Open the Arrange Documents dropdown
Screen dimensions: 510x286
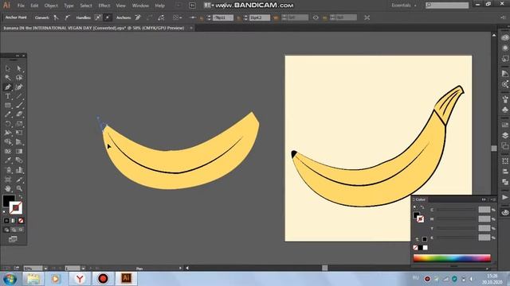coord(209,6)
